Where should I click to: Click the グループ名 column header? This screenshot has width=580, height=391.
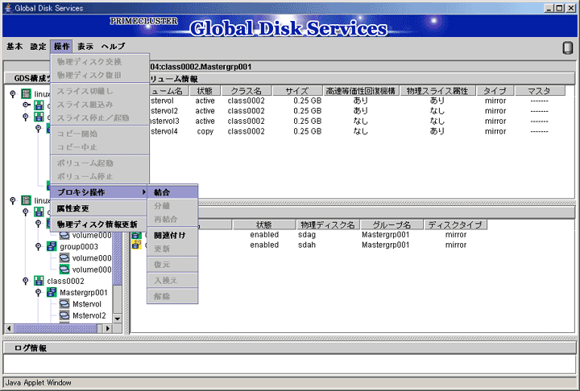coord(392,224)
